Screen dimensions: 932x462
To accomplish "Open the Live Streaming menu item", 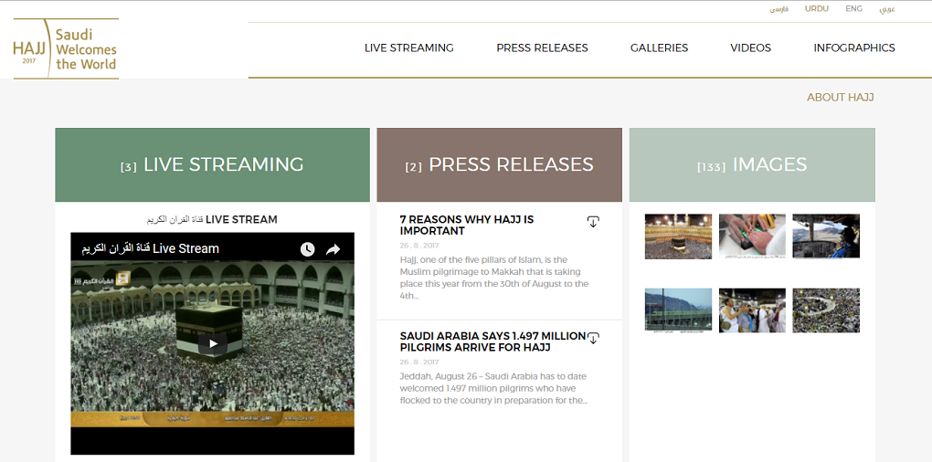I will pos(408,47).
